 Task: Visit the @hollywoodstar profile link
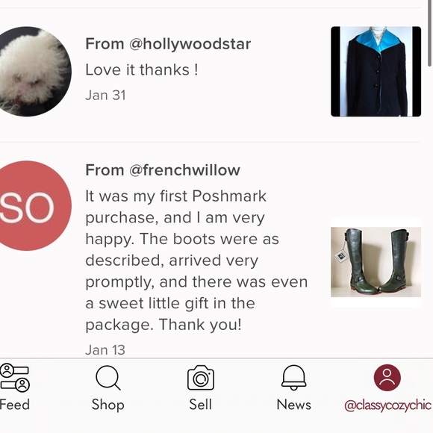(x=190, y=44)
